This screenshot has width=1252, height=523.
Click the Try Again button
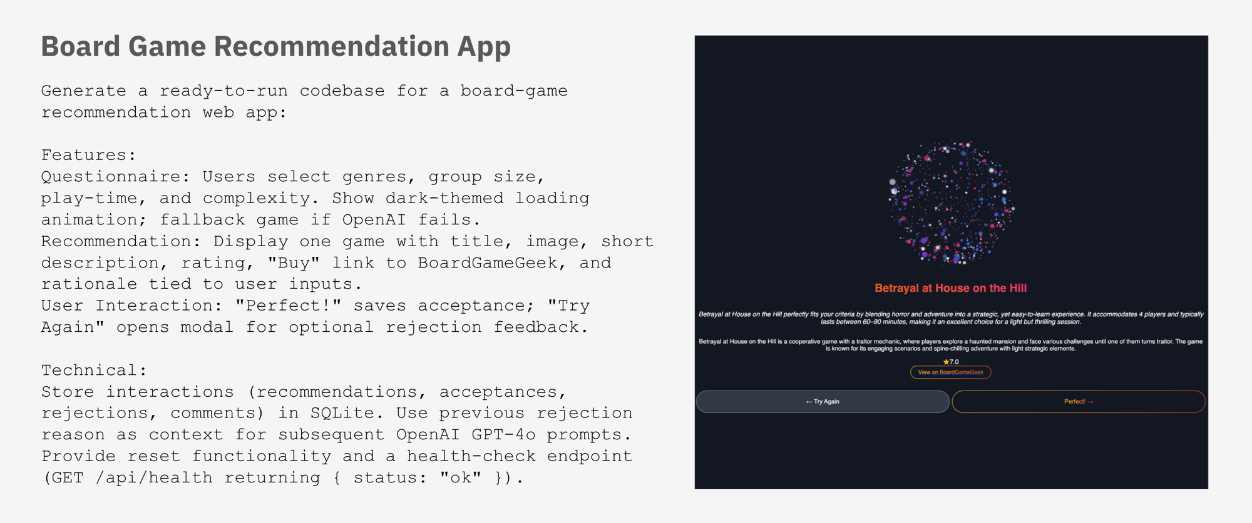(823, 402)
